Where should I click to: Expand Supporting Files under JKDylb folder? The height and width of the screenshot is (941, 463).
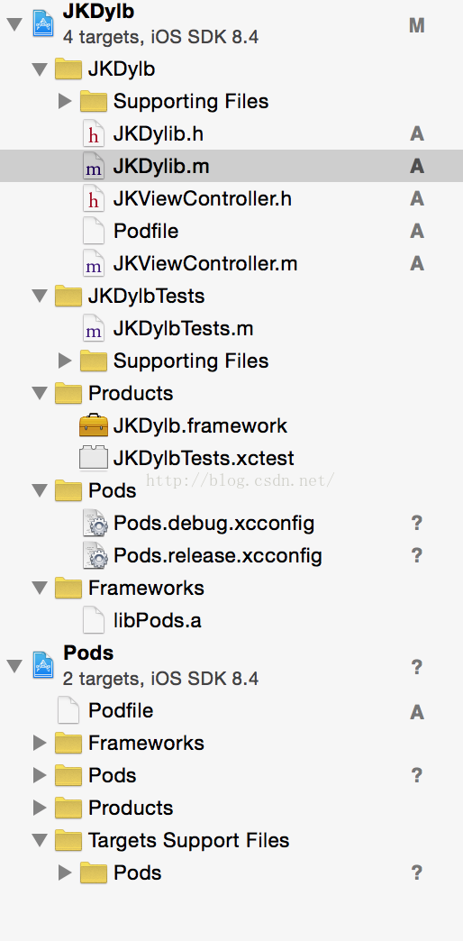point(65,102)
